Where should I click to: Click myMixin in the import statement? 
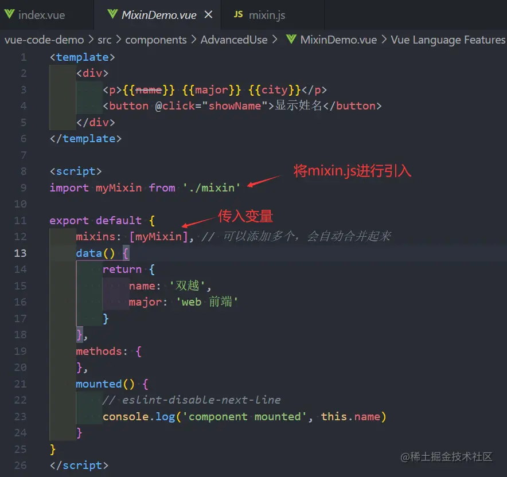tap(119, 188)
